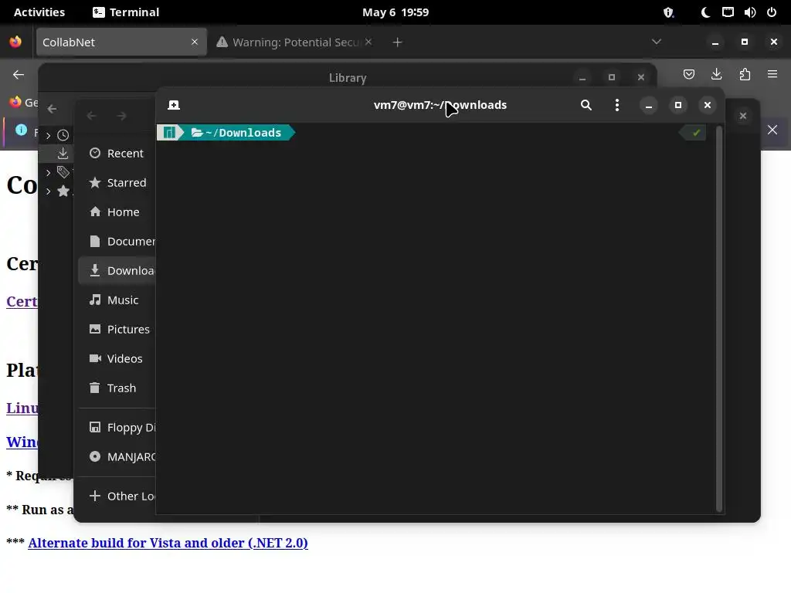Open terminal search
Image resolution: width=791 pixels, height=593 pixels.
point(586,105)
